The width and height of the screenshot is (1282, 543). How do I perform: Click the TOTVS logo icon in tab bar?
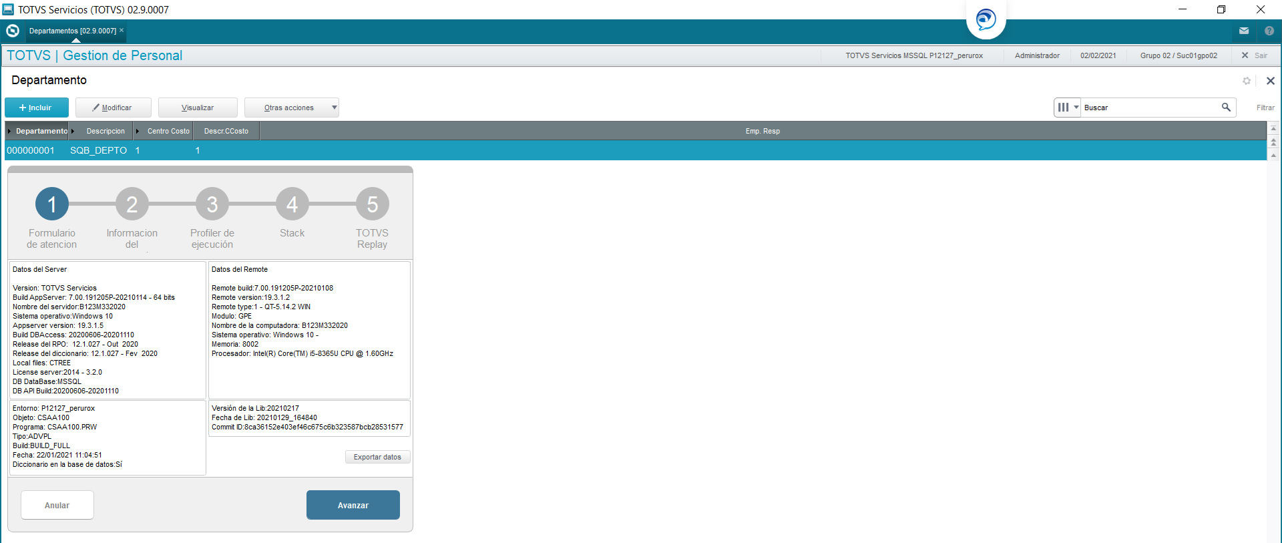click(12, 31)
